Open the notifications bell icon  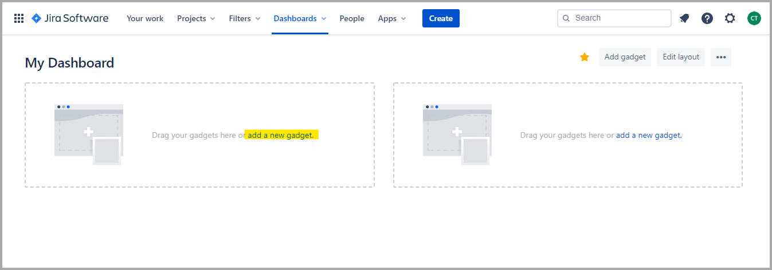(x=684, y=18)
